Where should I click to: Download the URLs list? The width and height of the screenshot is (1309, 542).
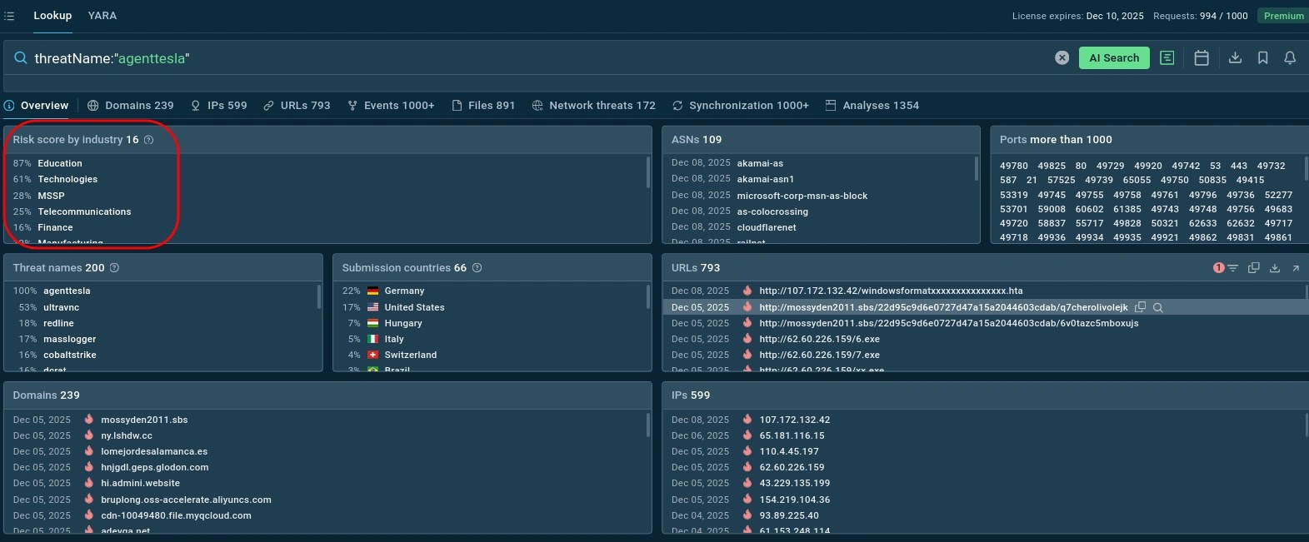pyautogui.click(x=1274, y=268)
